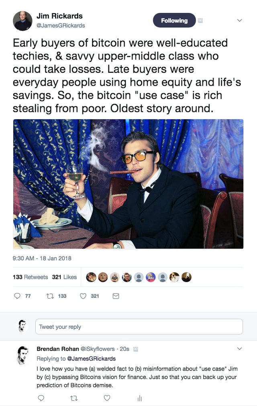Image resolution: width=257 pixels, height=406 pixels.
Task: View the list of 133 Retweets
Action: coord(30,277)
